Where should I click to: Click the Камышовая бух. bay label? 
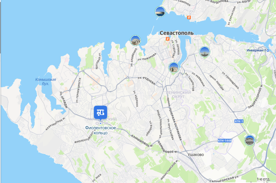45,81
